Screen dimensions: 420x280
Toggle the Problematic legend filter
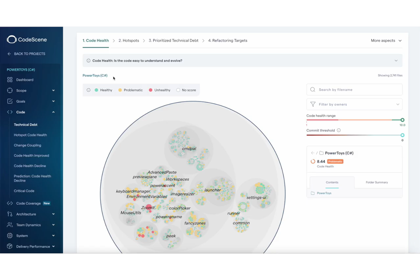(x=131, y=90)
